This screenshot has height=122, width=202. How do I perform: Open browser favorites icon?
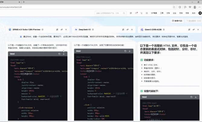(185, 7)
